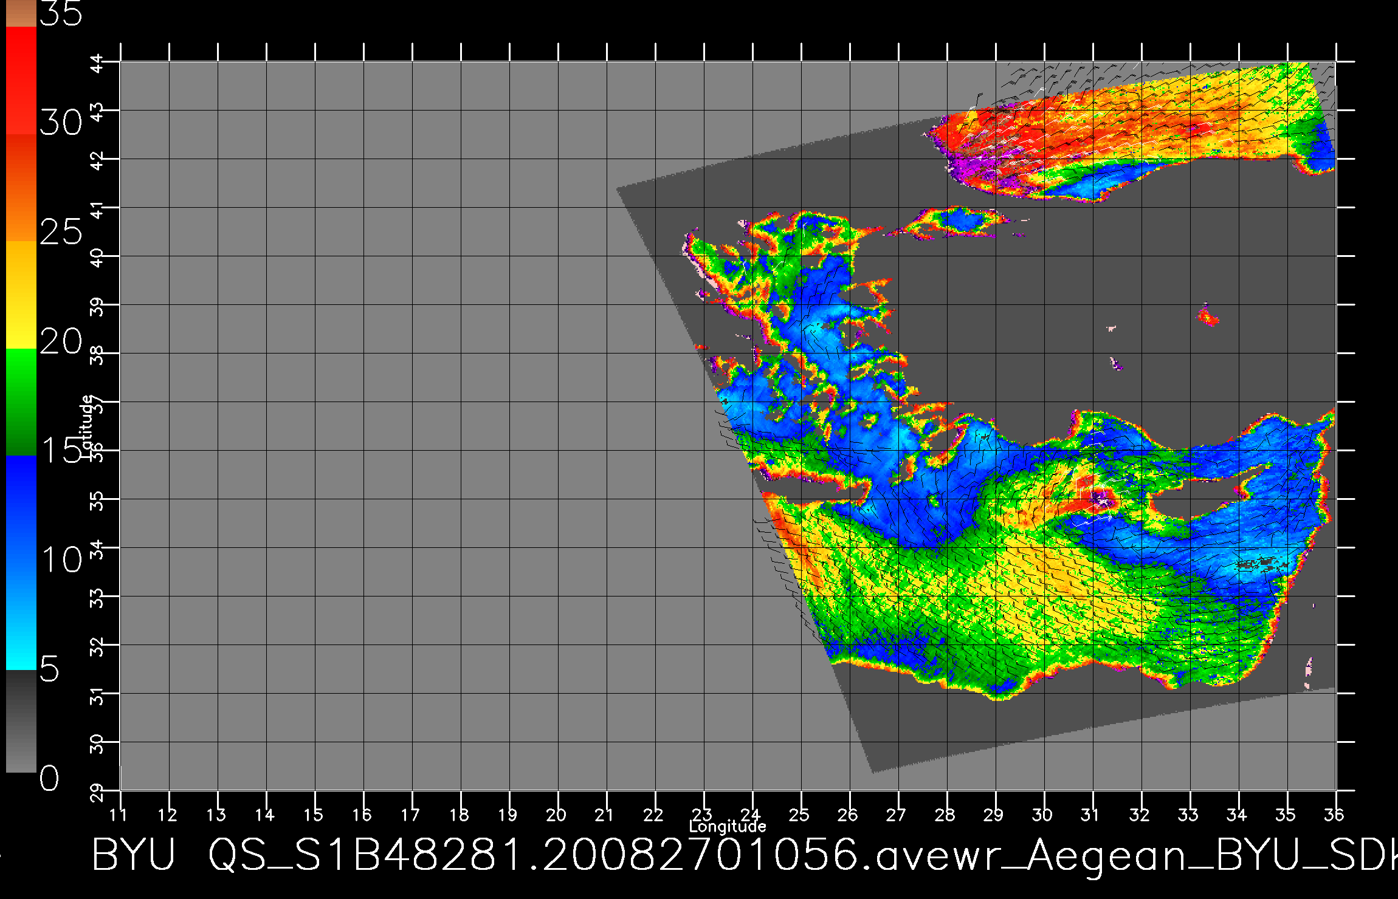Pick the gray segment of the colorbar
1398x899 pixels.
tap(21, 722)
